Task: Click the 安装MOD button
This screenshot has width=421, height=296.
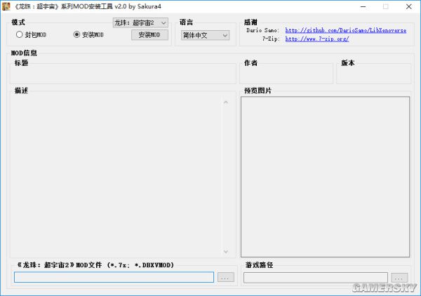Action: click(149, 35)
